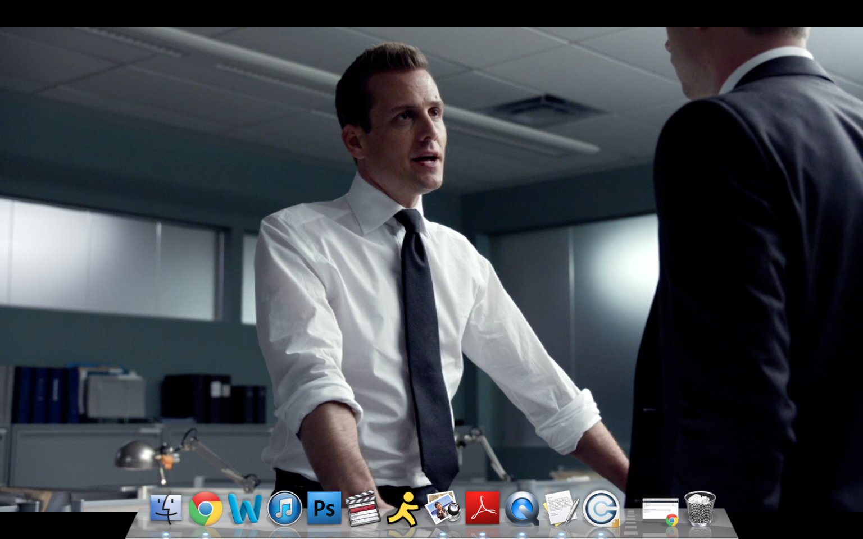Launch Adobe Photoshop from the dock

coord(324,508)
